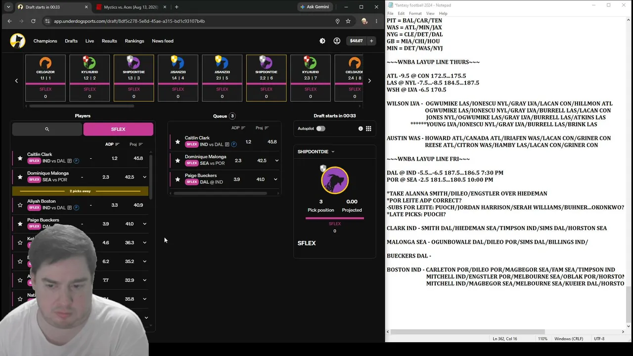Screen dimensions: 633x356
Task: Remove Dominique Malonga star in Queue
Action: tap(178, 161)
